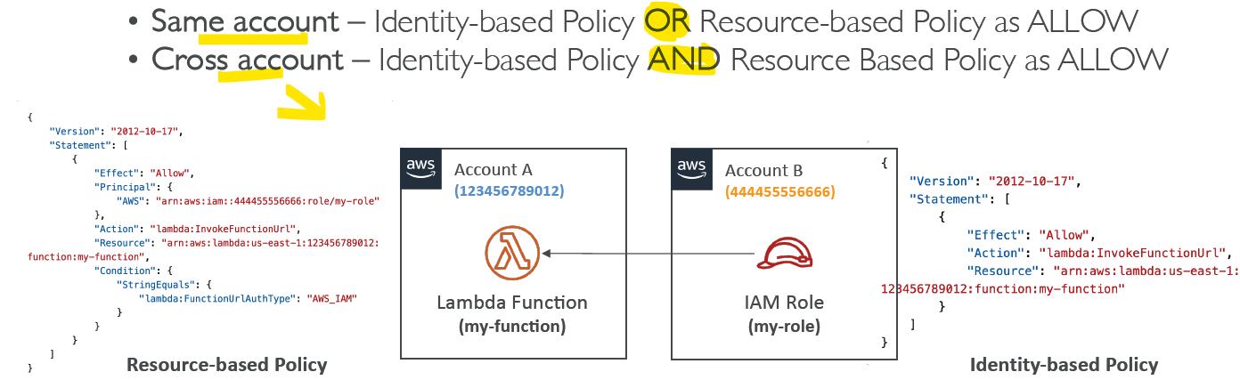
Task: Click the orange Lambda function icon
Action: (513, 254)
